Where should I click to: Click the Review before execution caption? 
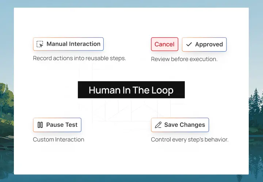(184, 59)
